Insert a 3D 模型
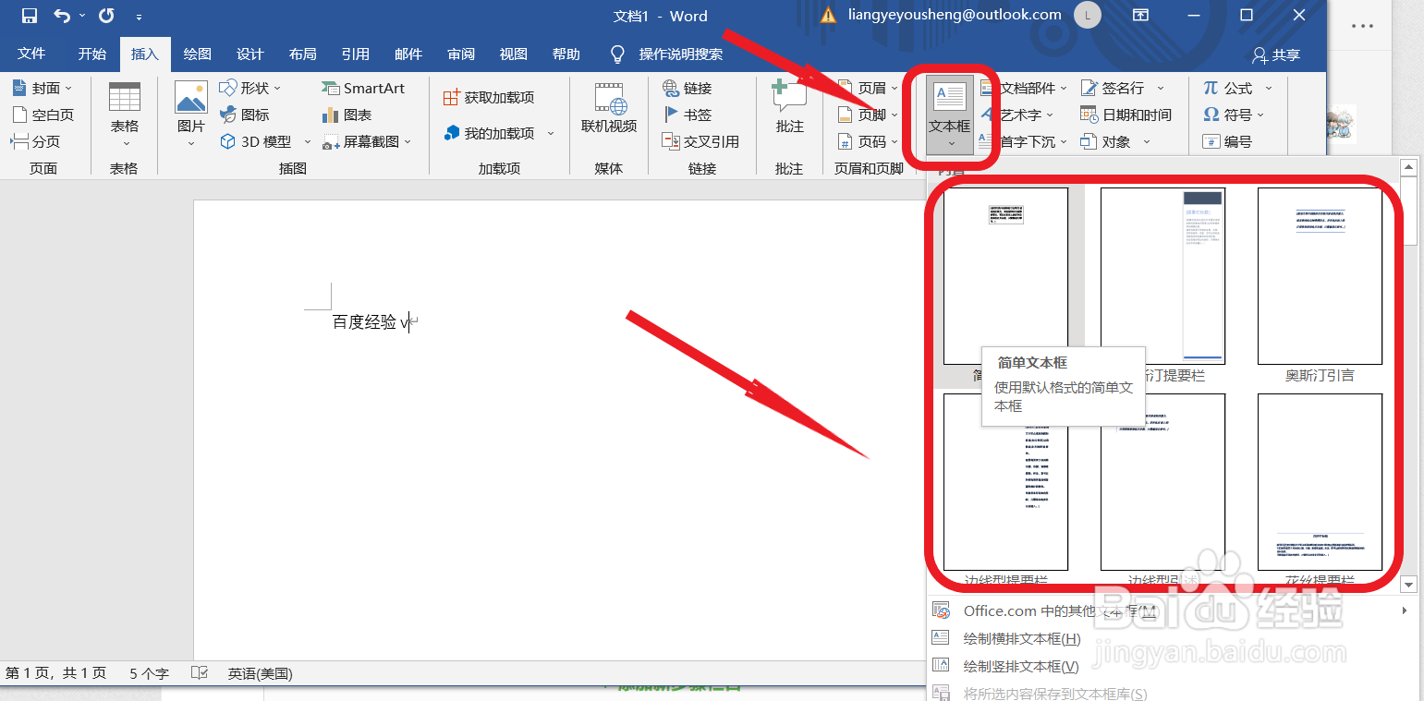1424x701 pixels. click(259, 141)
